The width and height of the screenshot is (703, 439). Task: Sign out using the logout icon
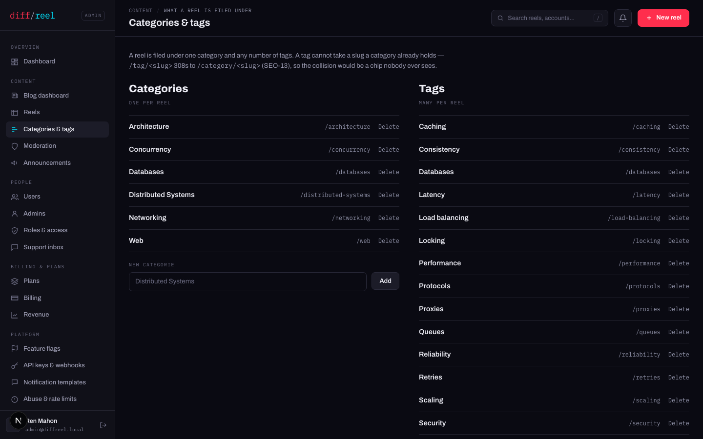pos(103,425)
